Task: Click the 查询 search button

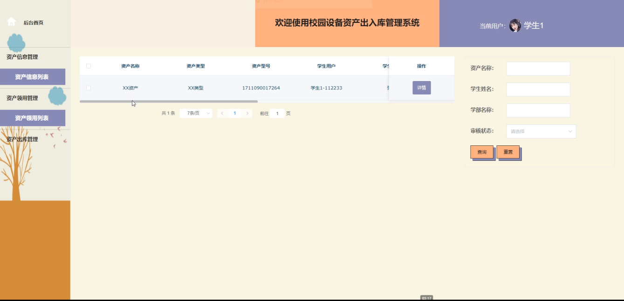Action: coord(482,152)
